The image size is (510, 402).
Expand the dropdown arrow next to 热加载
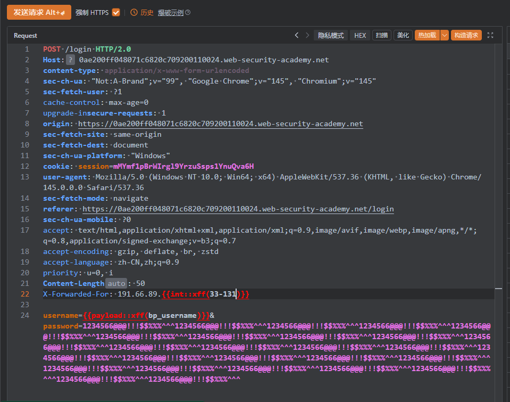(x=445, y=35)
